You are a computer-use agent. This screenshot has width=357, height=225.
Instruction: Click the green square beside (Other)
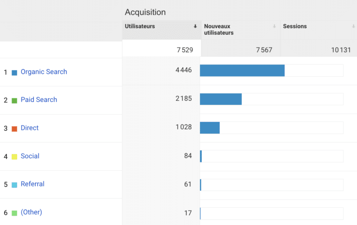click(14, 213)
